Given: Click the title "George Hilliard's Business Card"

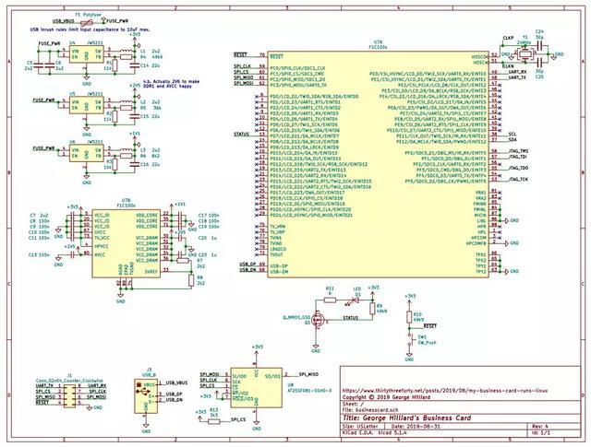Looking at the screenshot, I should (406, 418).
